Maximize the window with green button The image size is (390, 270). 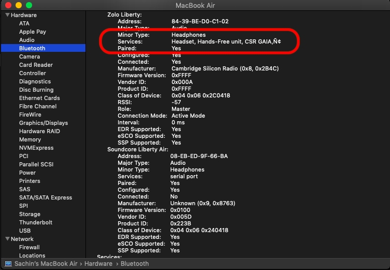click(x=29, y=5)
